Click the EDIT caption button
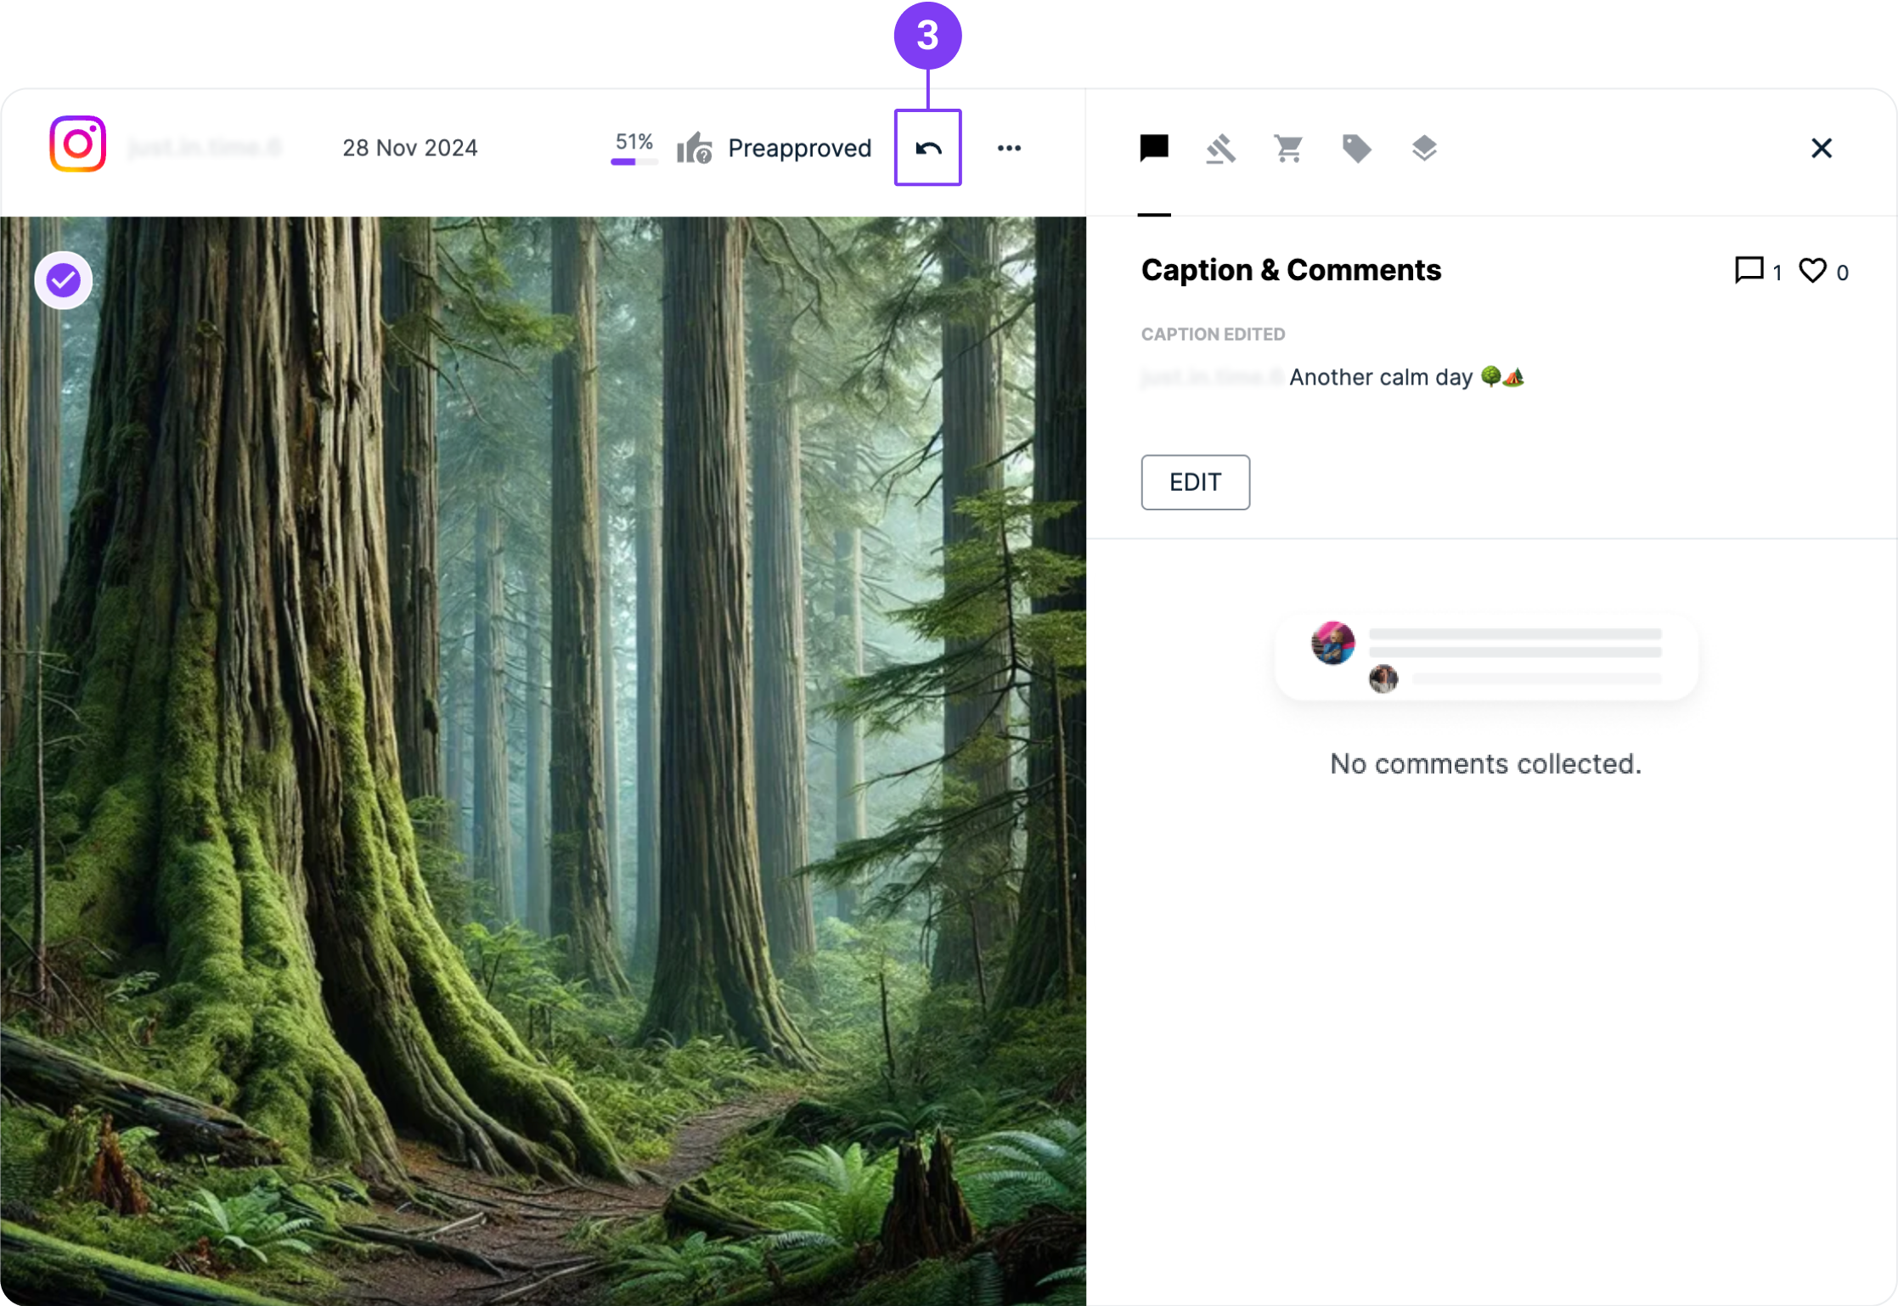This screenshot has width=1898, height=1306. (x=1195, y=482)
